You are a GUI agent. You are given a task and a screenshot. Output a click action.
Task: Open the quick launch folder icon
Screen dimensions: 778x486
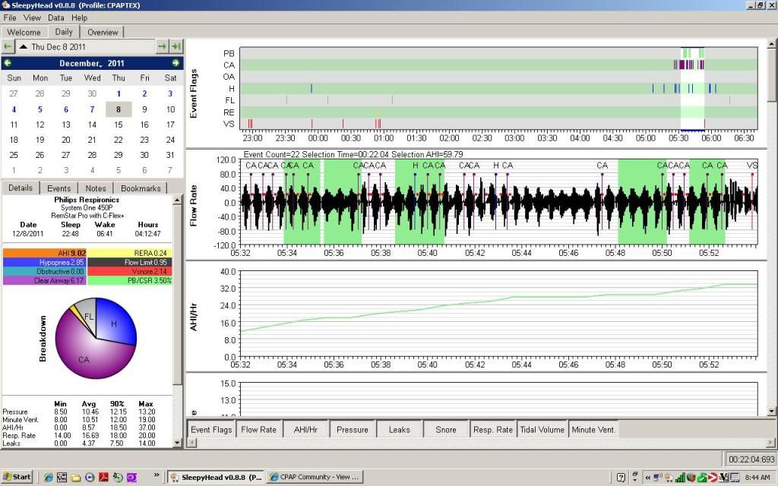coord(76,477)
